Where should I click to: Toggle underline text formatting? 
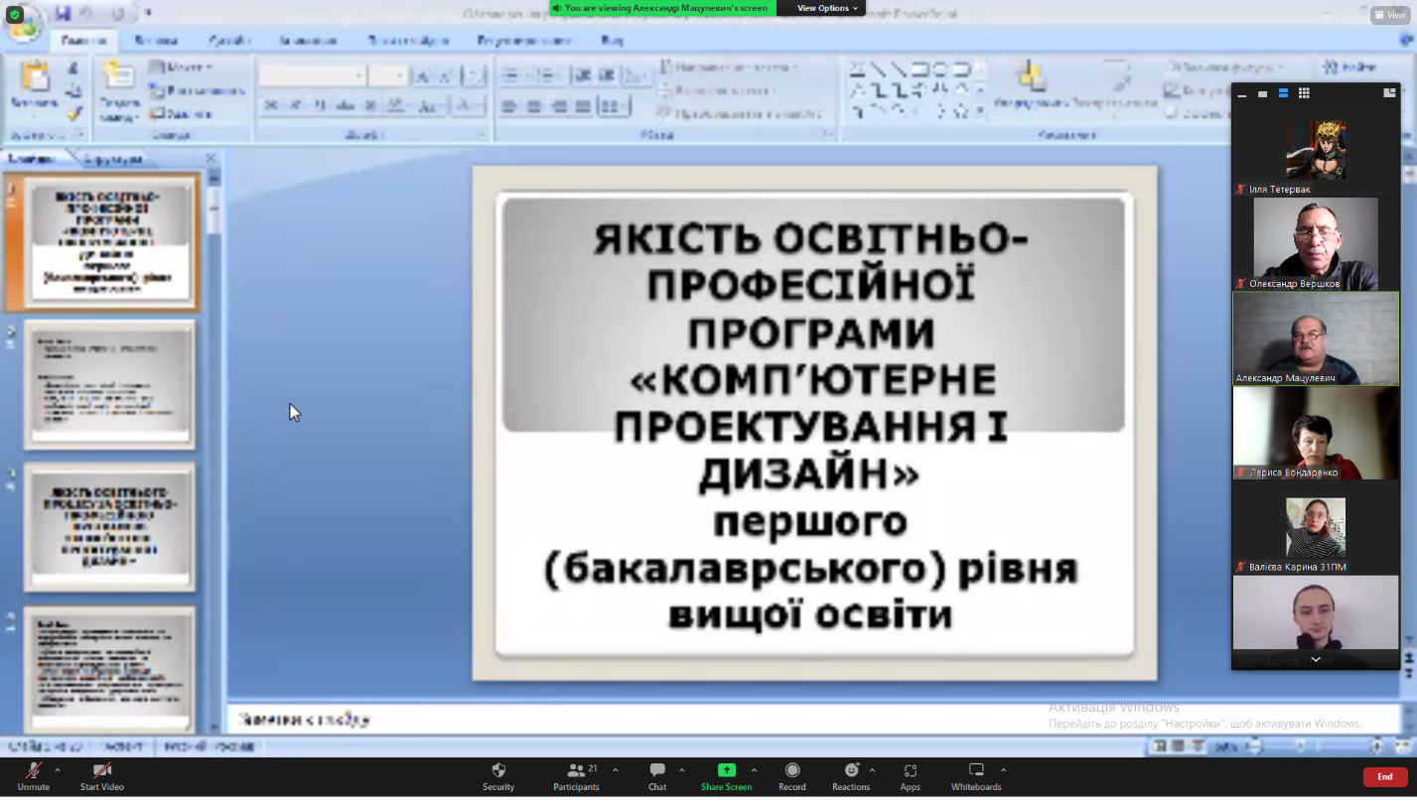[x=319, y=105]
